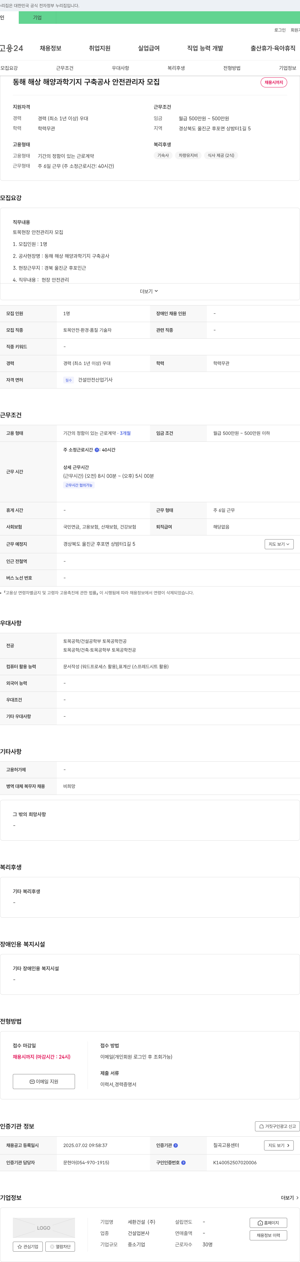Toggle the 열람차단 button

[60, 1247]
